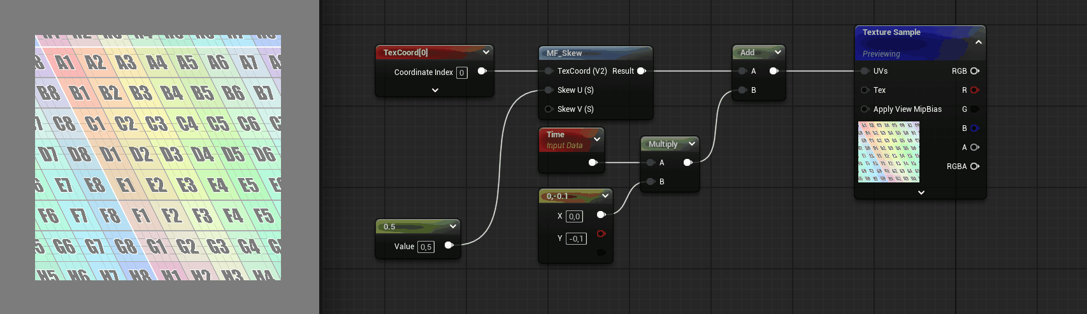The width and height of the screenshot is (1087, 314).
Task: Edit the X value field of 0,-0.1
Action: 574,216
